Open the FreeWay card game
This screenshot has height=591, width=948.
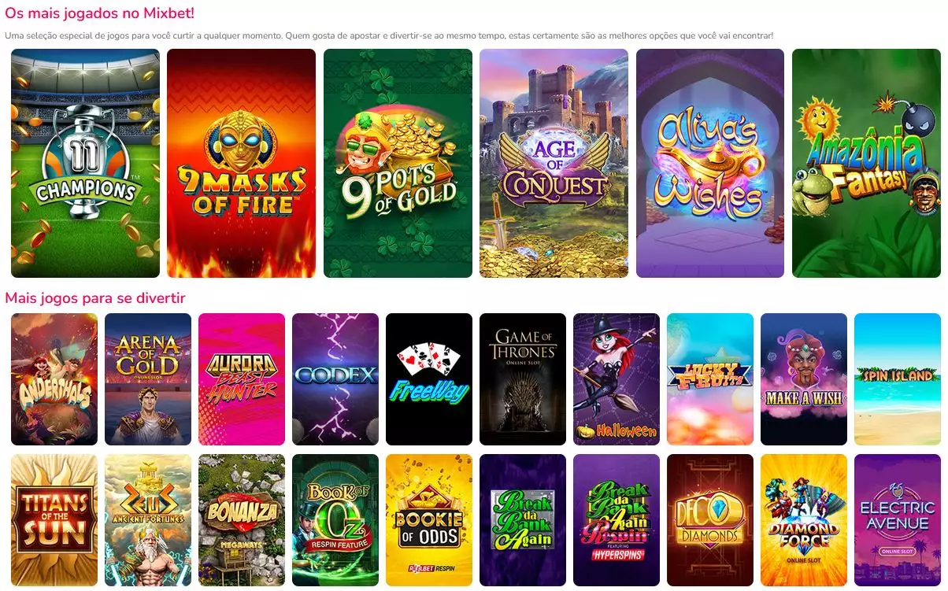(x=429, y=379)
